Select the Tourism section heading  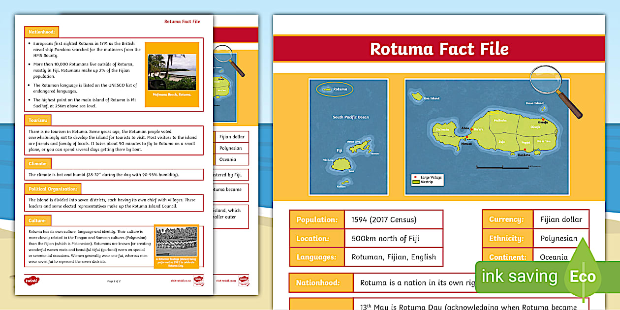pos(37,120)
